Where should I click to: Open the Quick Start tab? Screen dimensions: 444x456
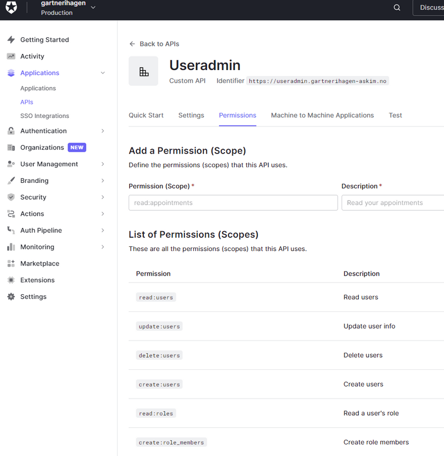(146, 115)
